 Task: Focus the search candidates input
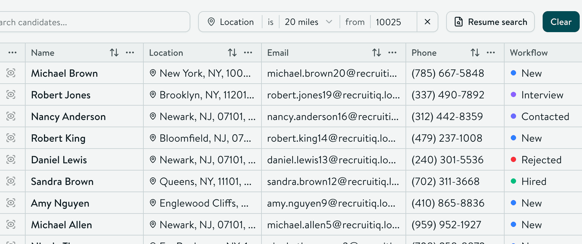(92, 22)
